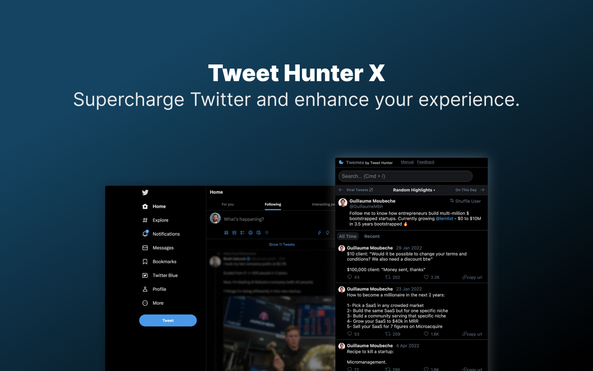Image resolution: width=593 pixels, height=371 pixels.
Task: Click the blue Tweet button
Action: coord(168,320)
